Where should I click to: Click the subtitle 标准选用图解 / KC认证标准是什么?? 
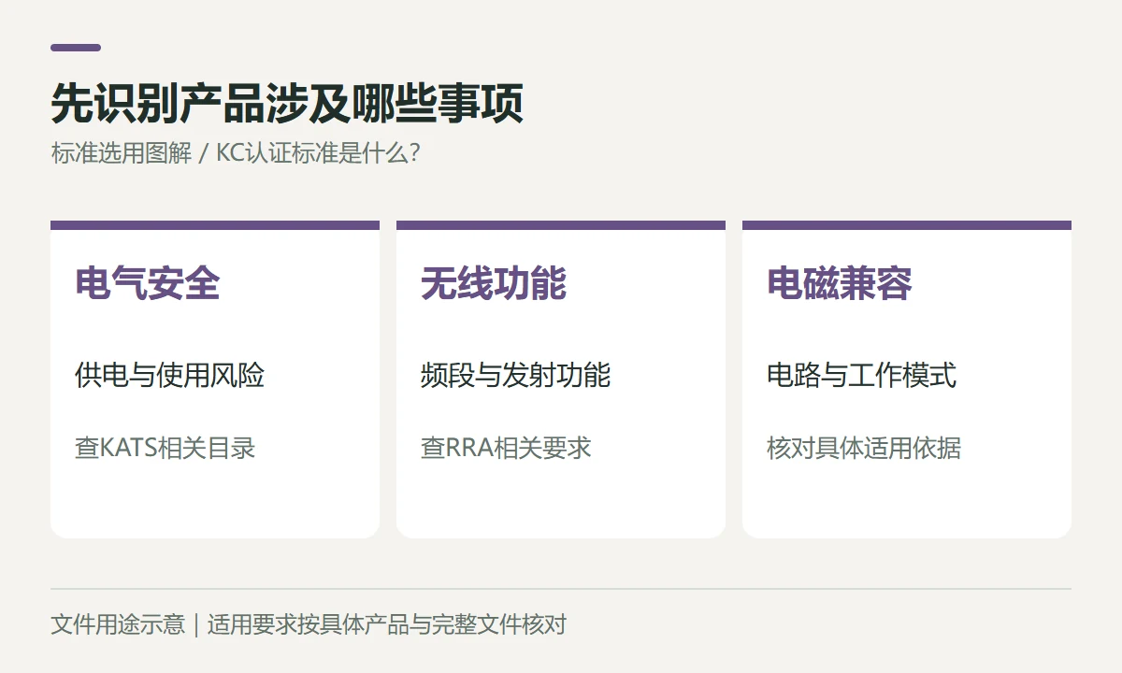(x=235, y=153)
